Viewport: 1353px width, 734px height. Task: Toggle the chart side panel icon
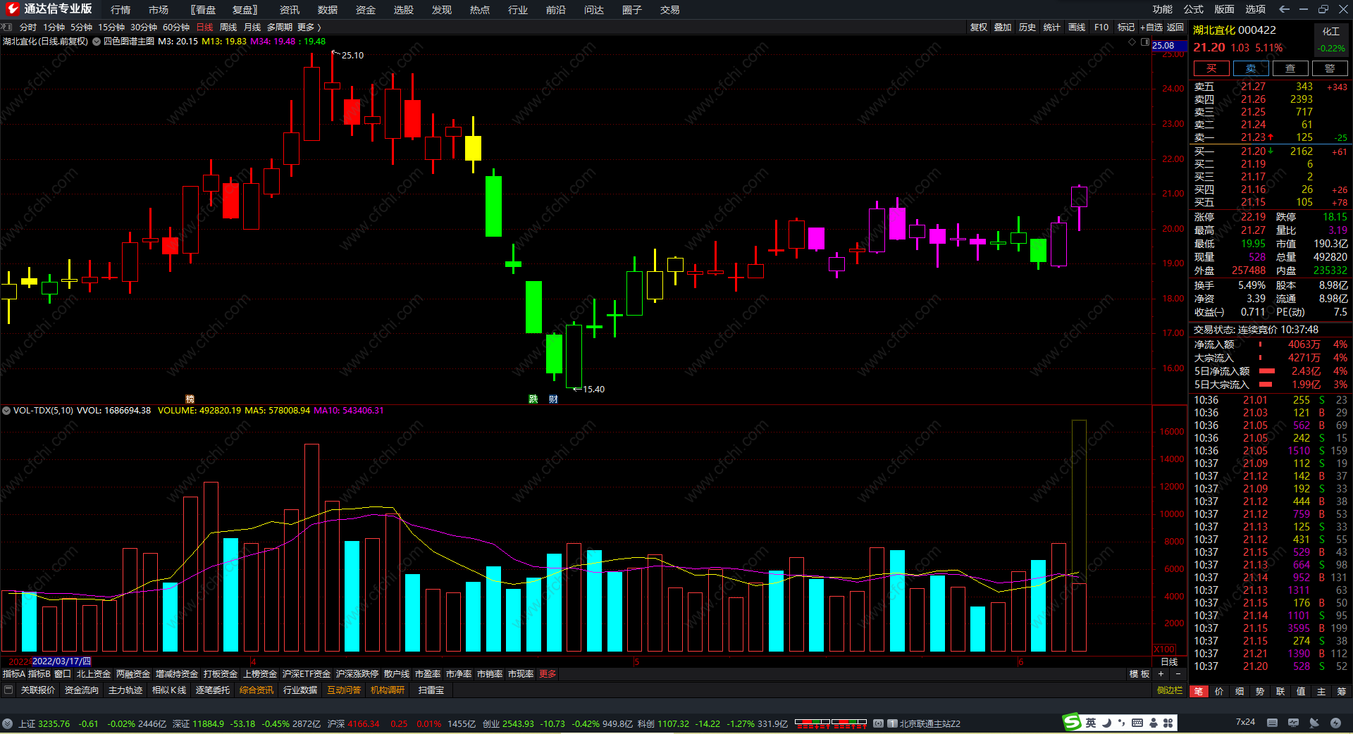(x=1145, y=42)
